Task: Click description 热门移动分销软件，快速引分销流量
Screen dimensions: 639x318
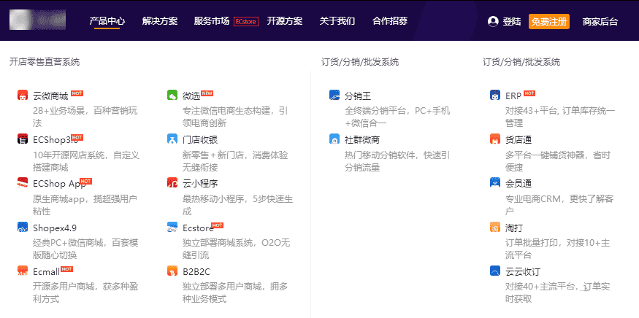Action: click(397, 161)
